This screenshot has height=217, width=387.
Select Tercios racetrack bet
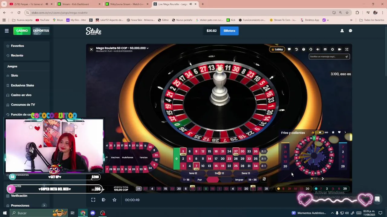point(143,158)
